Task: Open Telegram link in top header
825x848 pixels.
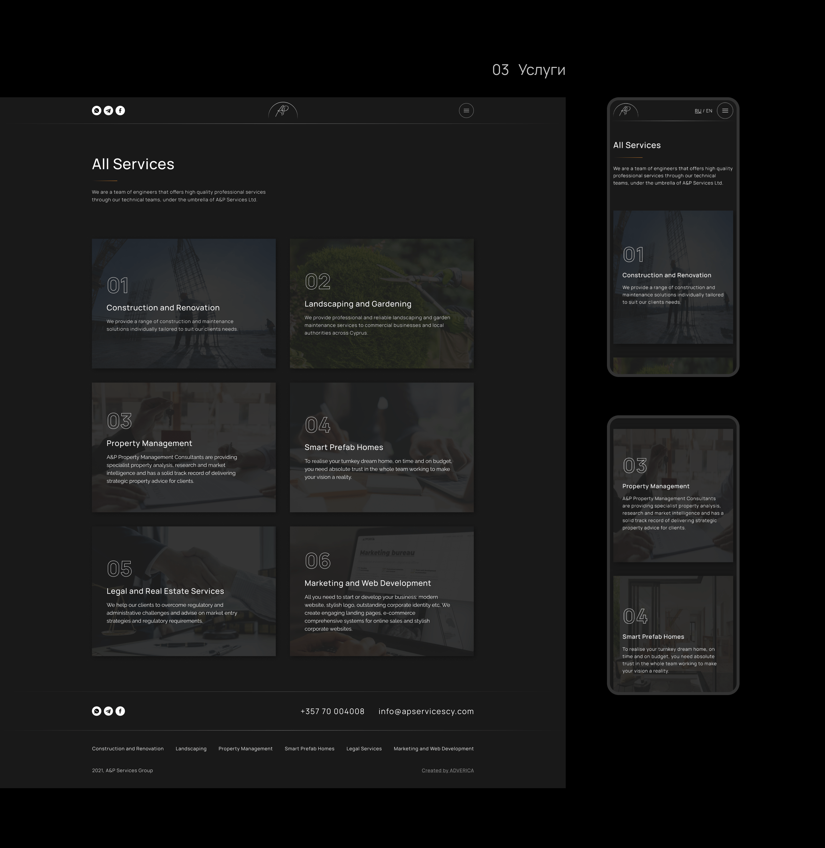Action: point(108,111)
